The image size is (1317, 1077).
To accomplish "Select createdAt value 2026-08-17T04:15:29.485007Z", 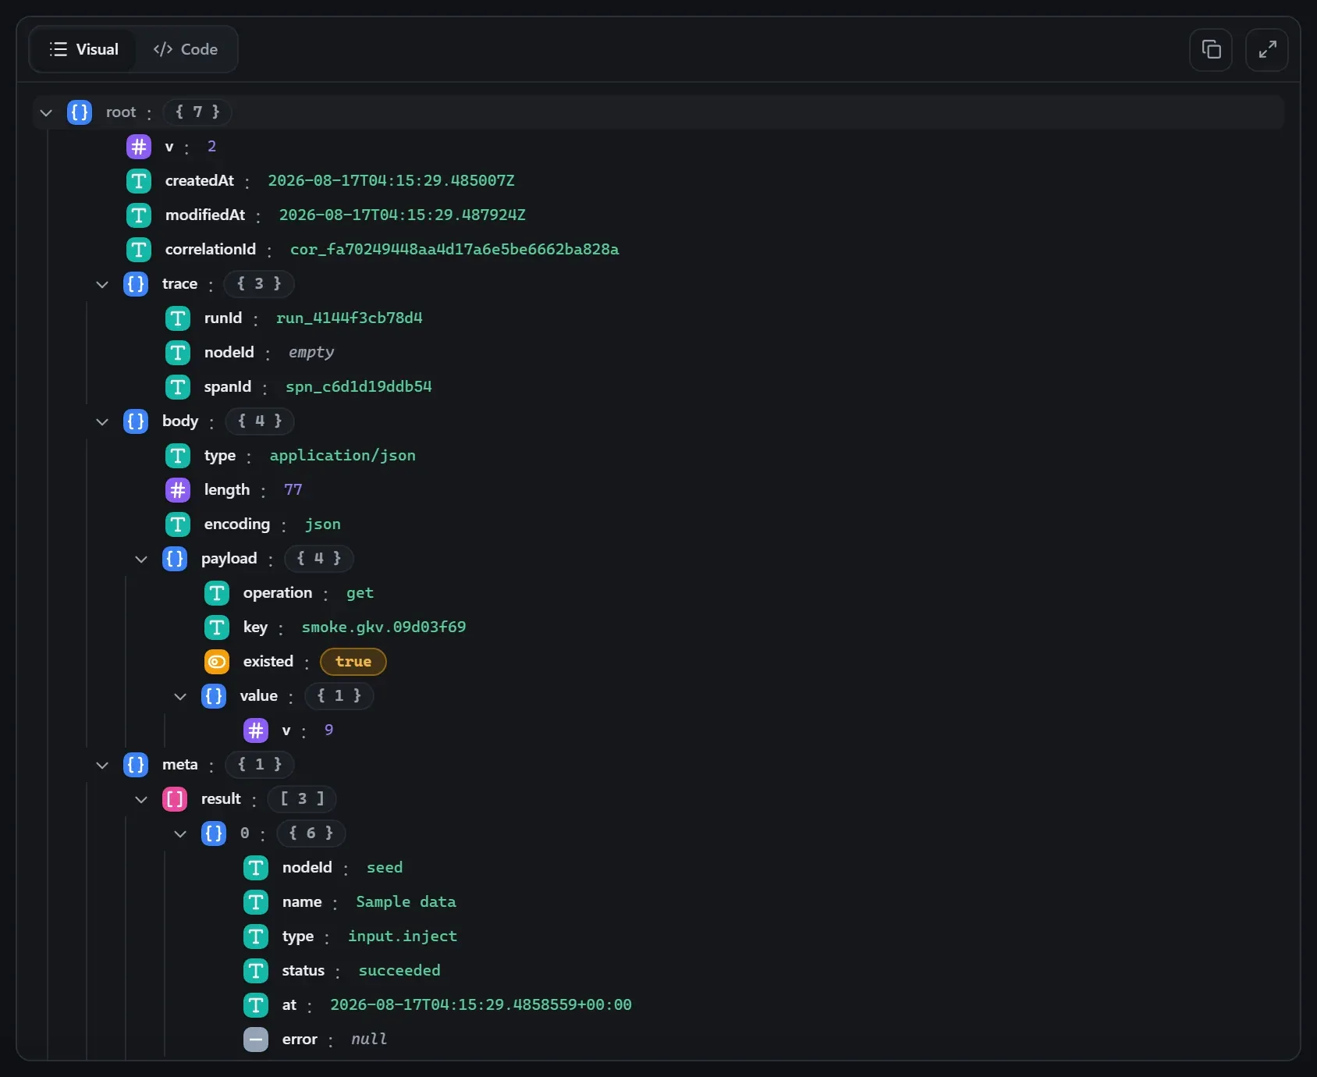I will 392,181.
